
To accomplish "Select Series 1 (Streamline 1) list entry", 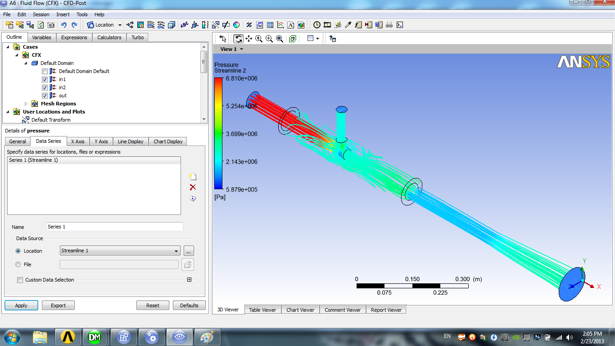I will 94,160.
